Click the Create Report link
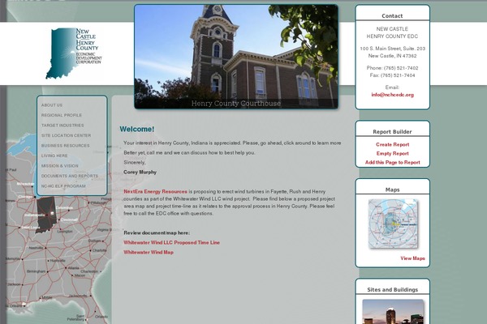This screenshot has height=324, width=487. pos(392,144)
